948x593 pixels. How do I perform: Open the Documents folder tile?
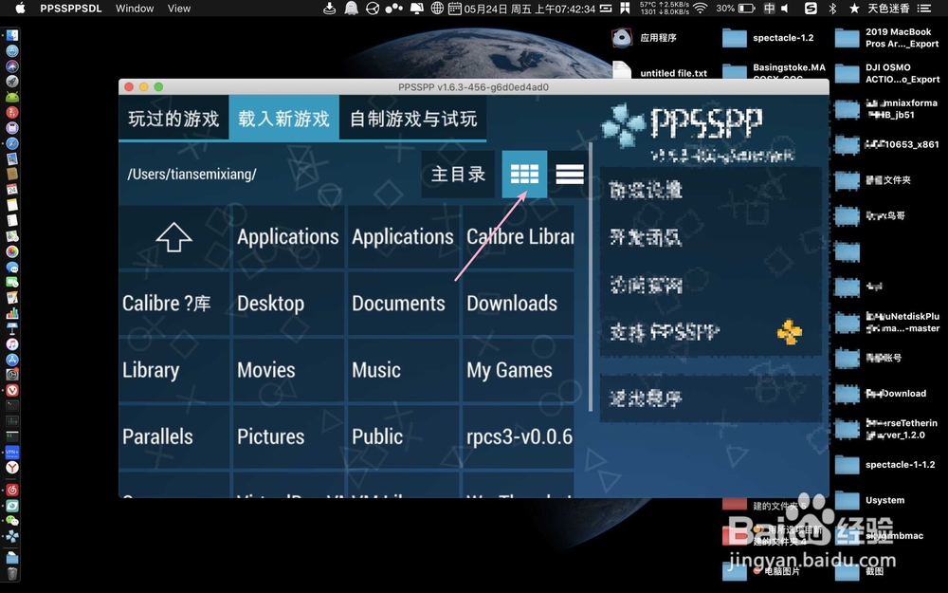coord(402,304)
